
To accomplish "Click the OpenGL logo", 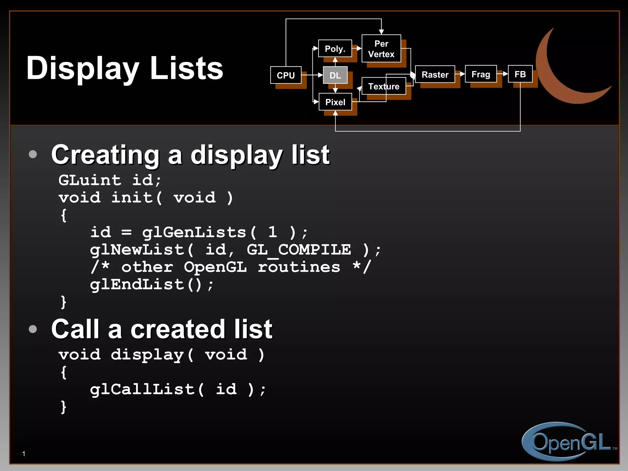I will pyautogui.click(x=570, y=442).
